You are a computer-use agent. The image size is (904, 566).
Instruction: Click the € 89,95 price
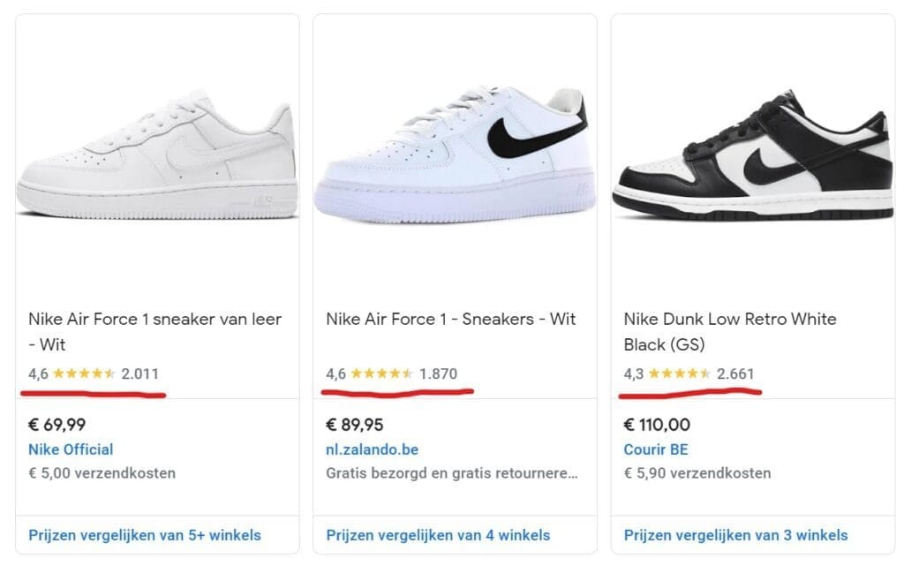[x=355, y=426]
